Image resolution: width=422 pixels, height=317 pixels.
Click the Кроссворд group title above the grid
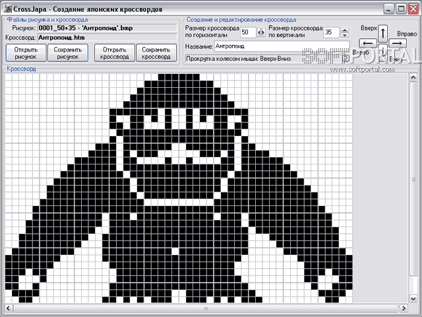pyautogui.click(x=21, y=69)
